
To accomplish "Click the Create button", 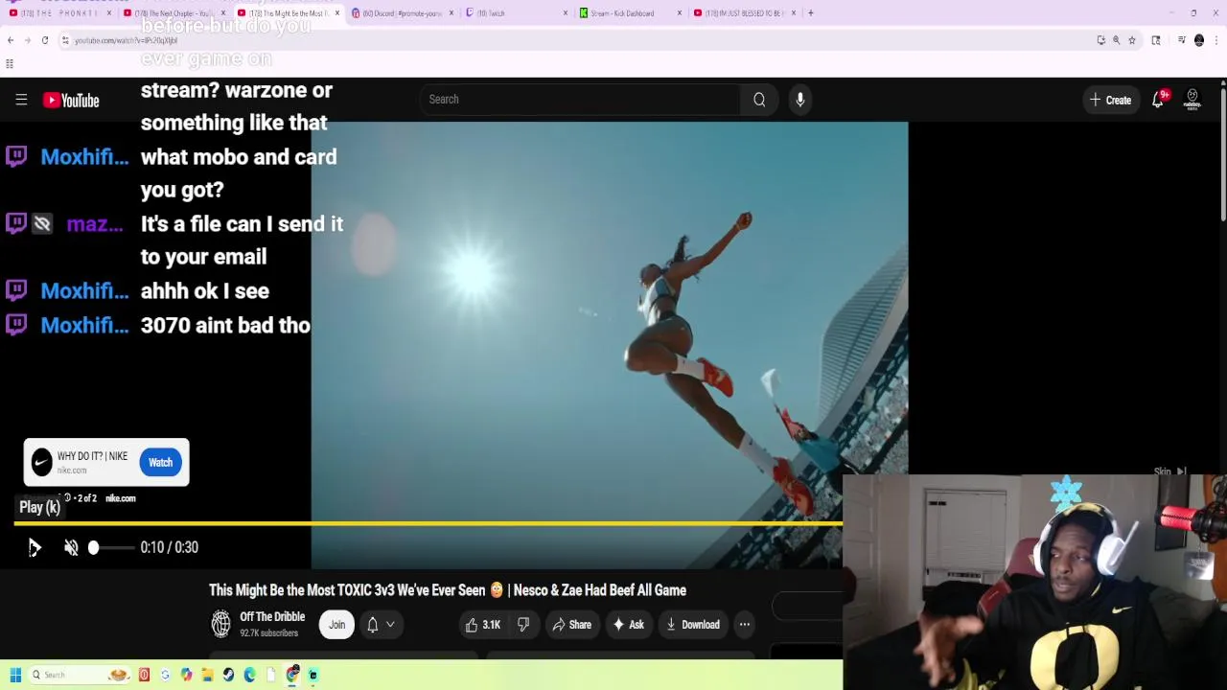I will click(1110, 100).
